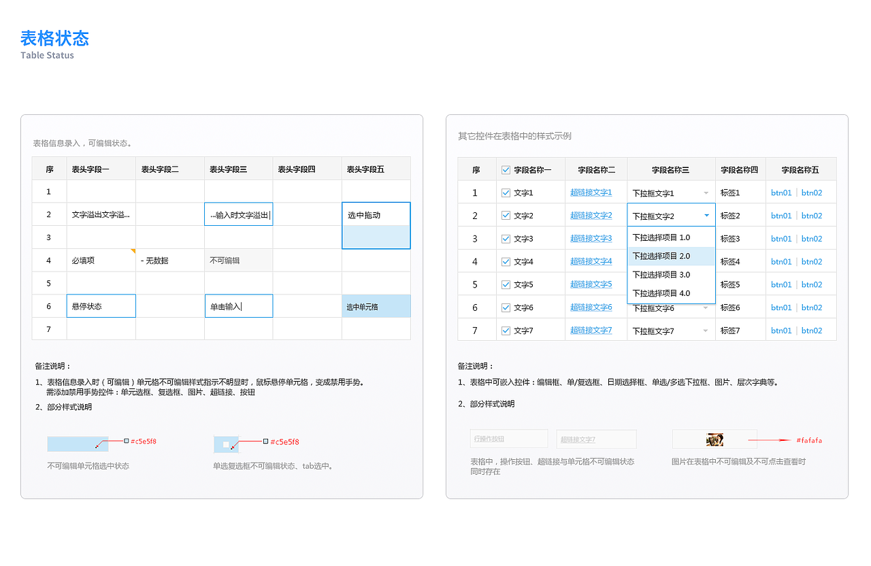This screenshot has width=871, height=566.
Task: Click the 表头字段三 column header
Action: coord(239,169)
